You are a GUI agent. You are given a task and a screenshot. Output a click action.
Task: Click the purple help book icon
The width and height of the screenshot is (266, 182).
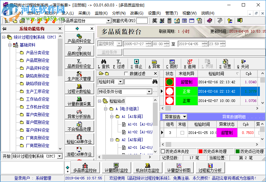click(x=210, y=21)
